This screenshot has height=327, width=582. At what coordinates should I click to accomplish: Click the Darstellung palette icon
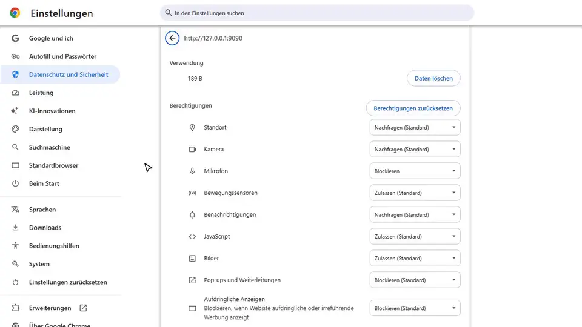click(x=15, y=129)
